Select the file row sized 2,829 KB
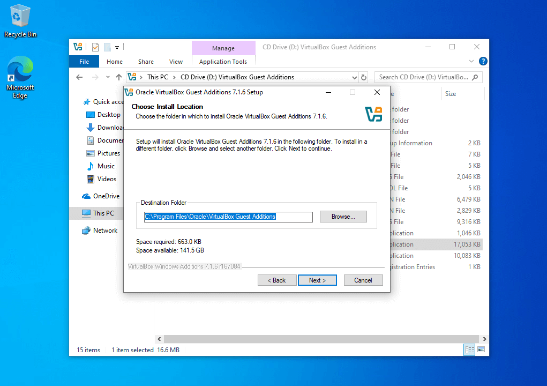The image size is (547, 386). (x=437, y=211)
